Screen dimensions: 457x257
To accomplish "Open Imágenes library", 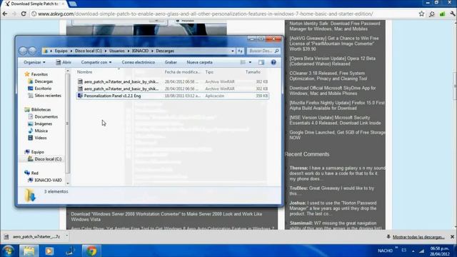I will [x=40, y=124].
